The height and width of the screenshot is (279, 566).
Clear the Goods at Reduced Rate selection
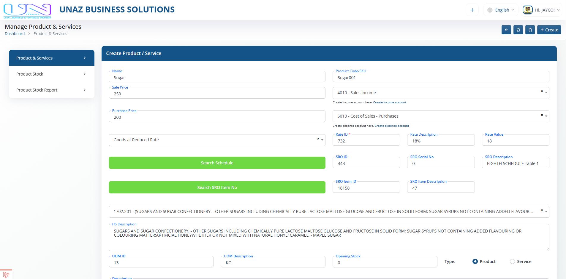tap(318, 139)
